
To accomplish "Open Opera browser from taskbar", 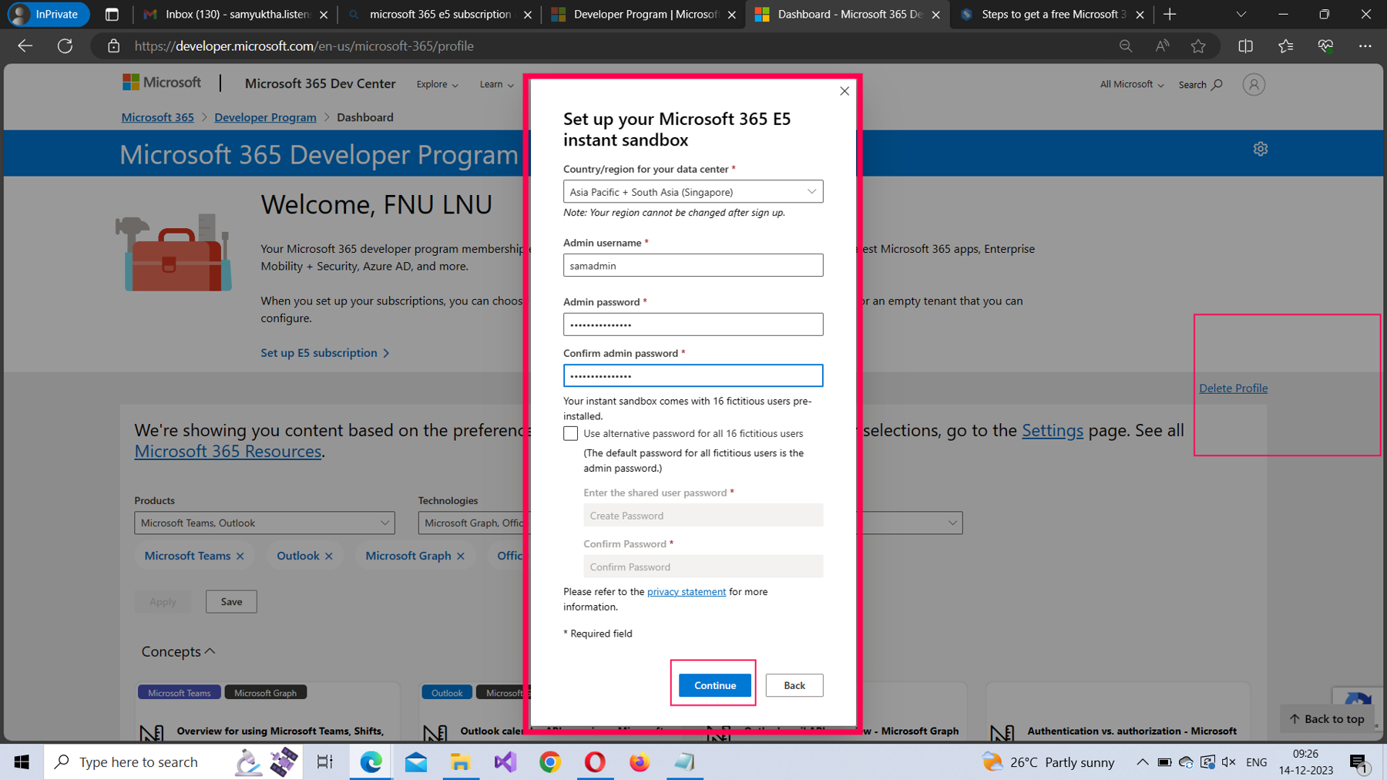I will click(595, 762).
